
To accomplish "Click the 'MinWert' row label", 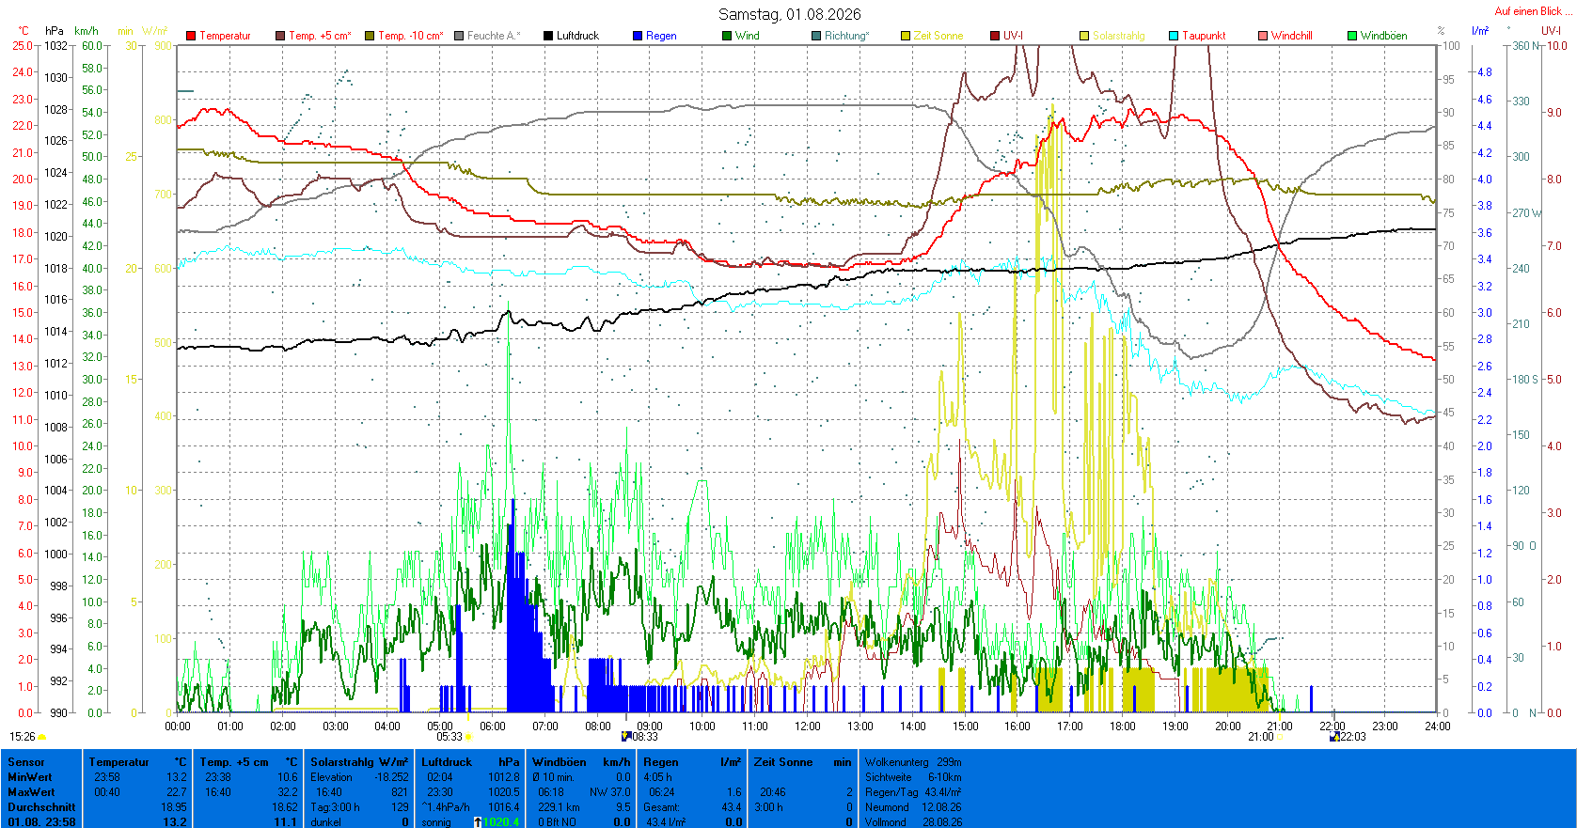I will [x=30, y=777].
